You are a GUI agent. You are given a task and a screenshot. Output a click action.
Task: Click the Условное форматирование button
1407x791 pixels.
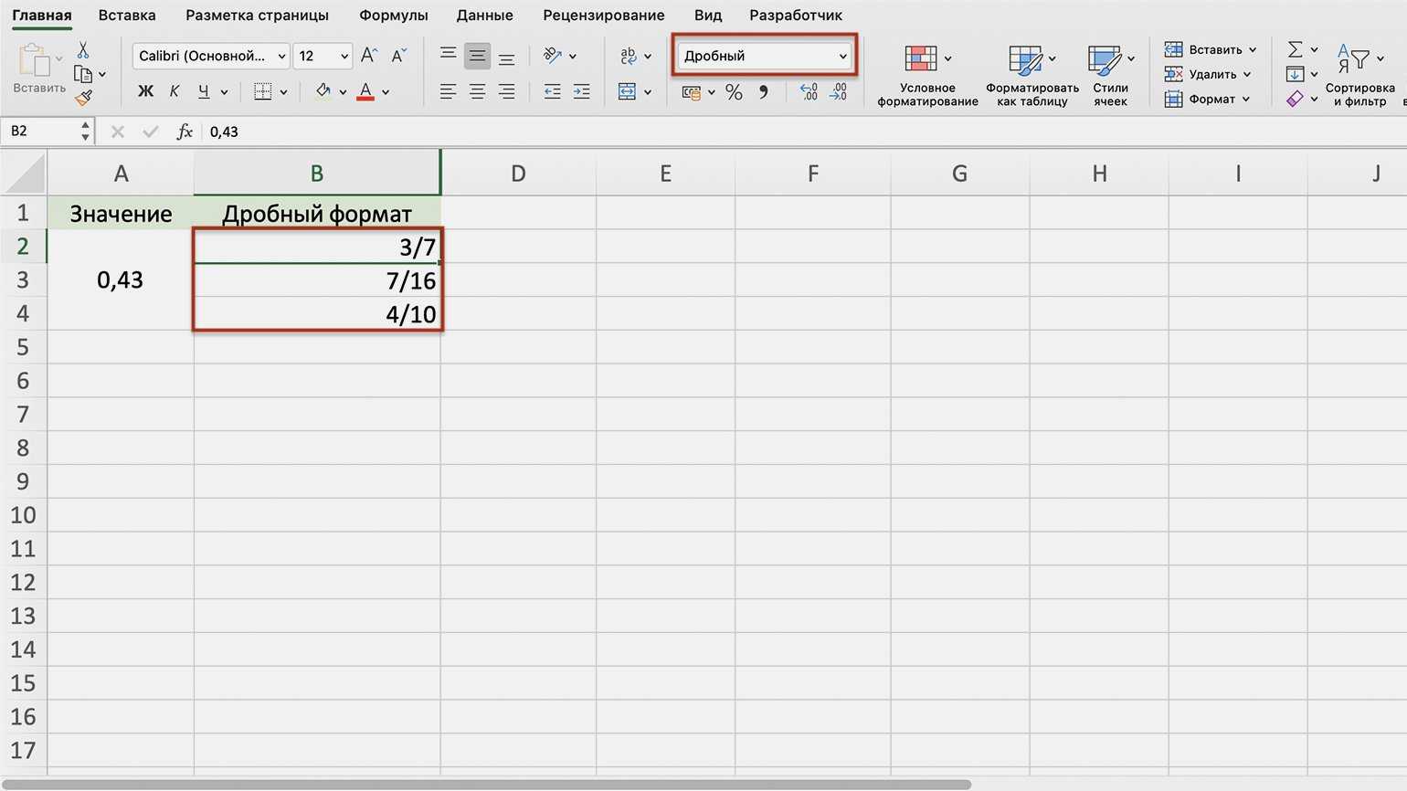tap(927, 75)
